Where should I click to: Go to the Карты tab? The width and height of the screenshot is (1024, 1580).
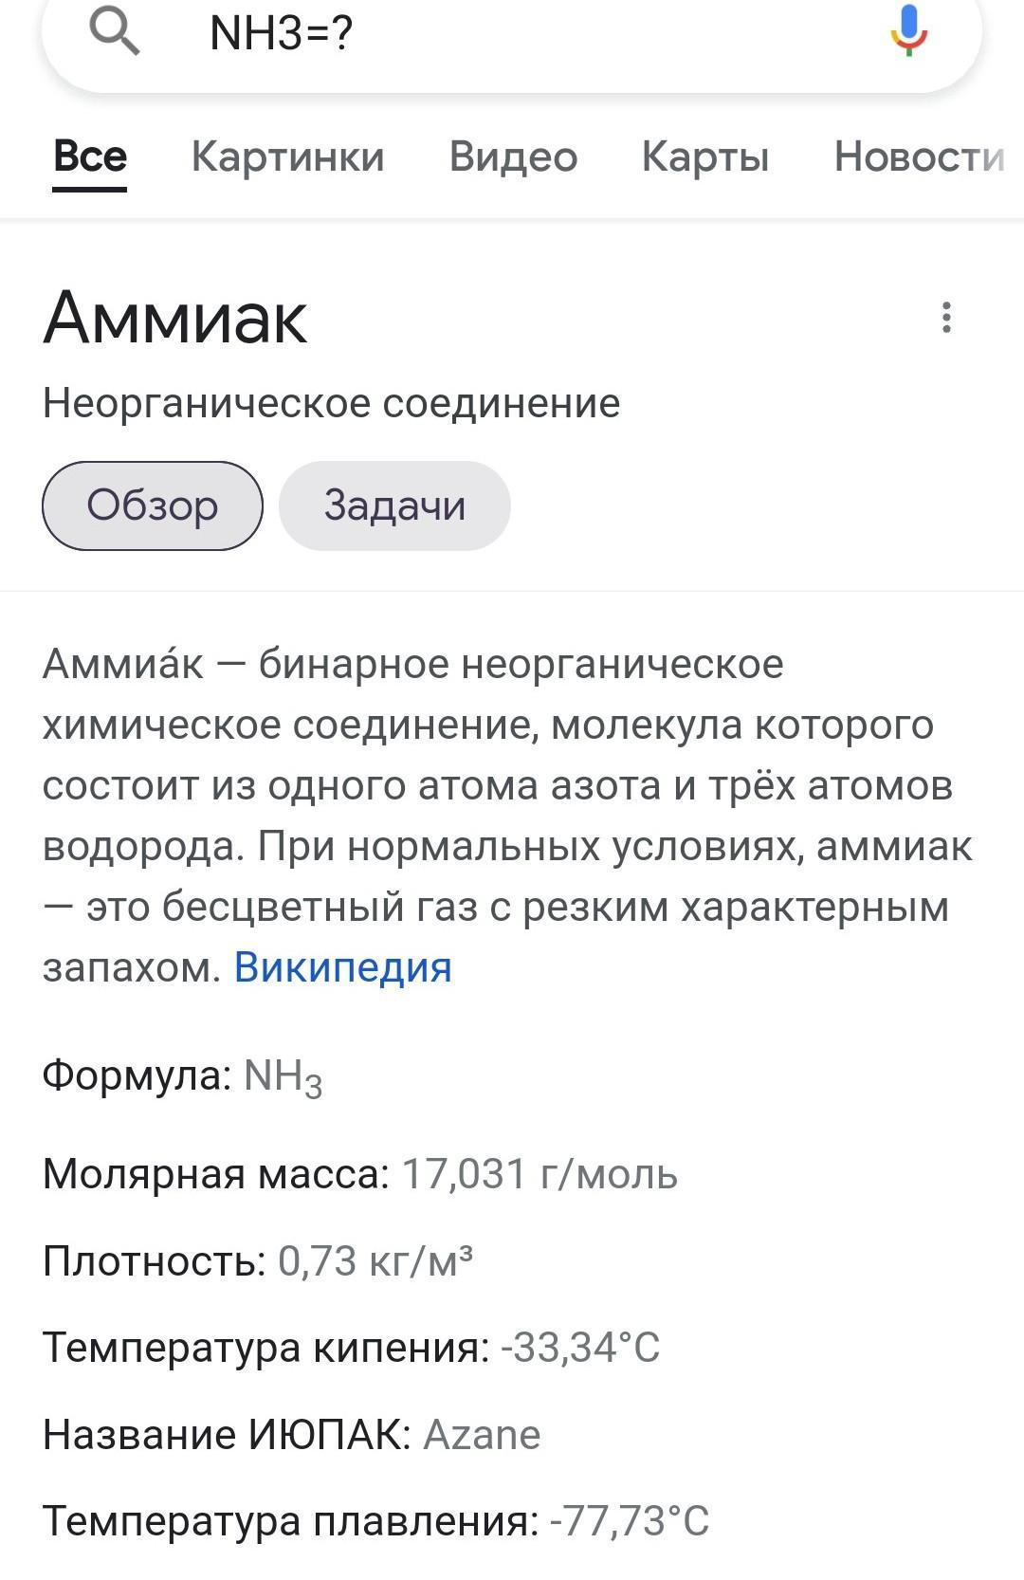coord(705,156)
